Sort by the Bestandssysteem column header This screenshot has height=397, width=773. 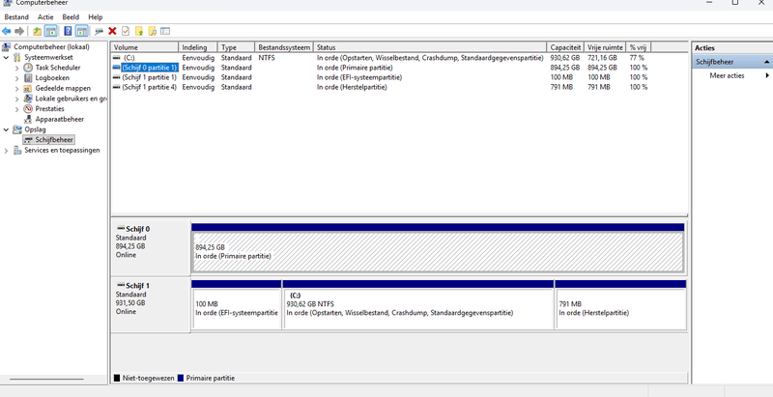(x=284, y=47)
